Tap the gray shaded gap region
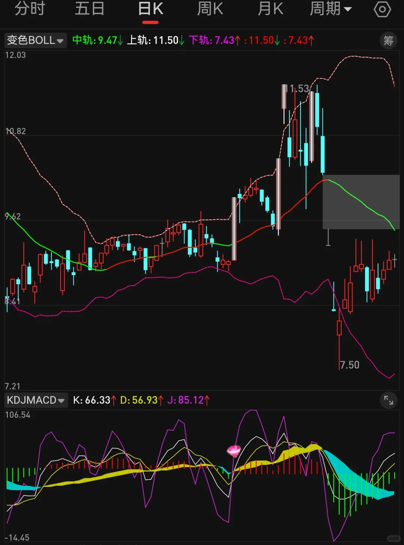This screenshot has height=545, width=404. (361, 202)
